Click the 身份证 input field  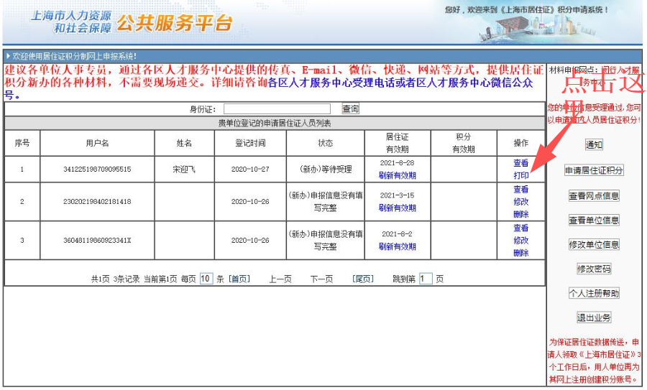pyautogui.click(x=277, y=109)
